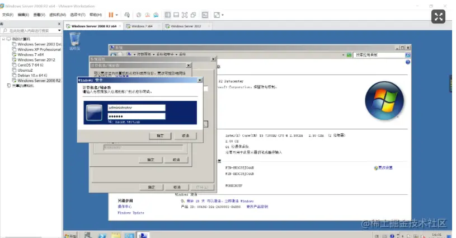The height and width of the screenshot is (238, 456).
Task: Collapse the 我的计算机 tree node
Action: tap(3, 39)
